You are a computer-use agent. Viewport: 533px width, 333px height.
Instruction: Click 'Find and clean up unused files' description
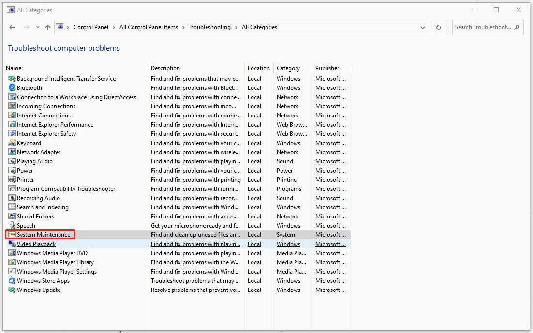(195, 235)
